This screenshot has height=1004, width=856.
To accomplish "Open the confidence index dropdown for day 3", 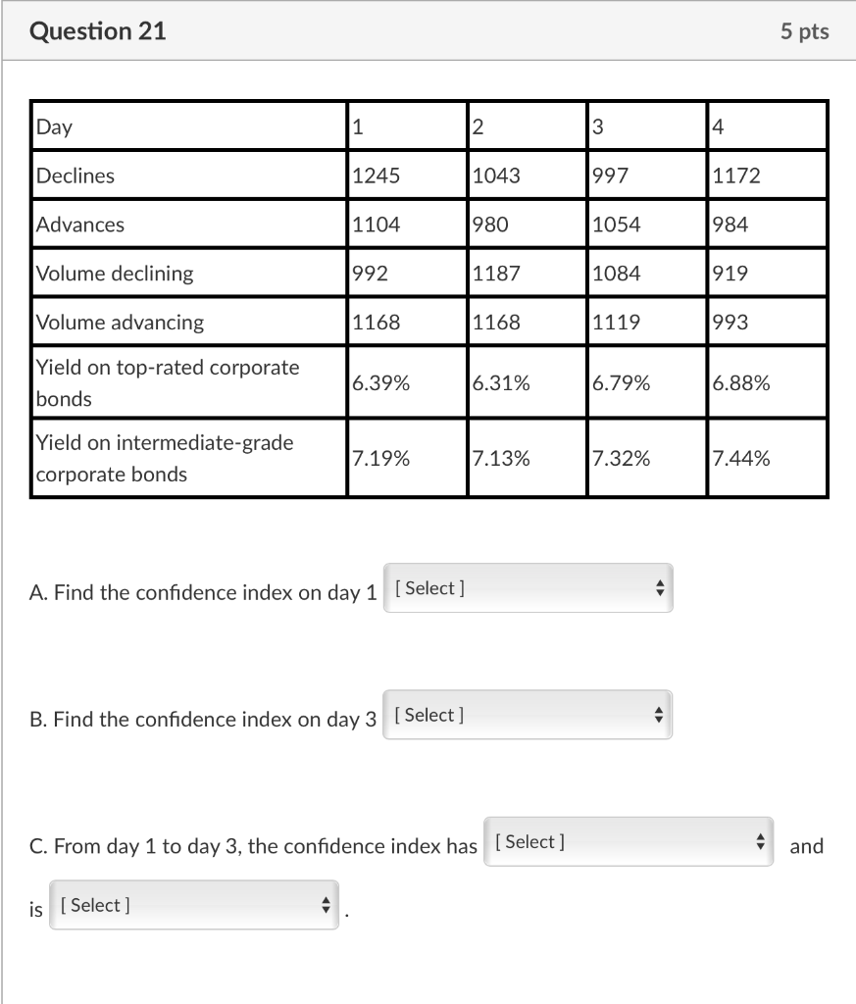I will tap(528, 715).
